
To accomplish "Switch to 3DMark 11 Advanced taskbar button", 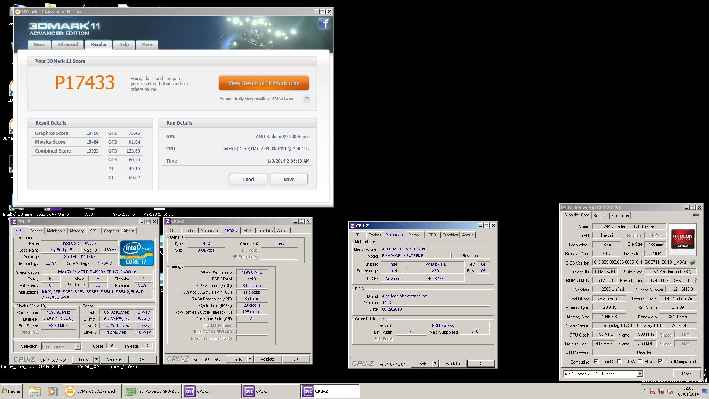I will tap(92, 391).
